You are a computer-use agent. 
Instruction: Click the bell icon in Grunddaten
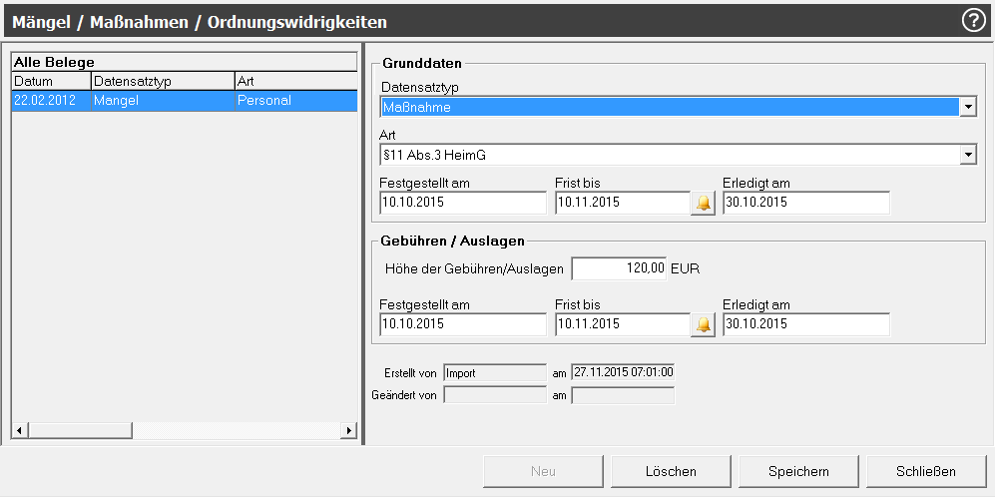tap(704, 203)
